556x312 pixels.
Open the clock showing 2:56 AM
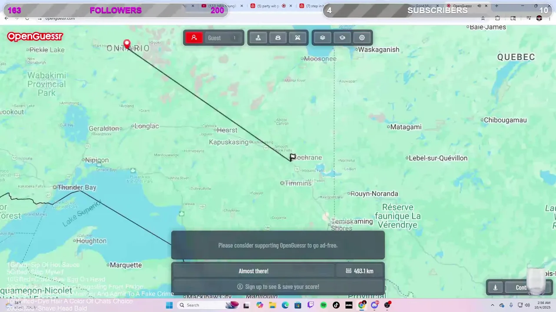tap(543, 305)
